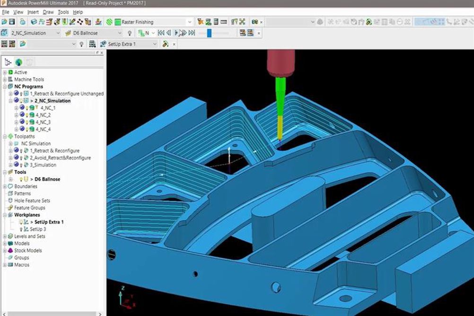Open the Help menu
Screen dimensions: 474x316
pyautogui.click(x=78, y=12)
